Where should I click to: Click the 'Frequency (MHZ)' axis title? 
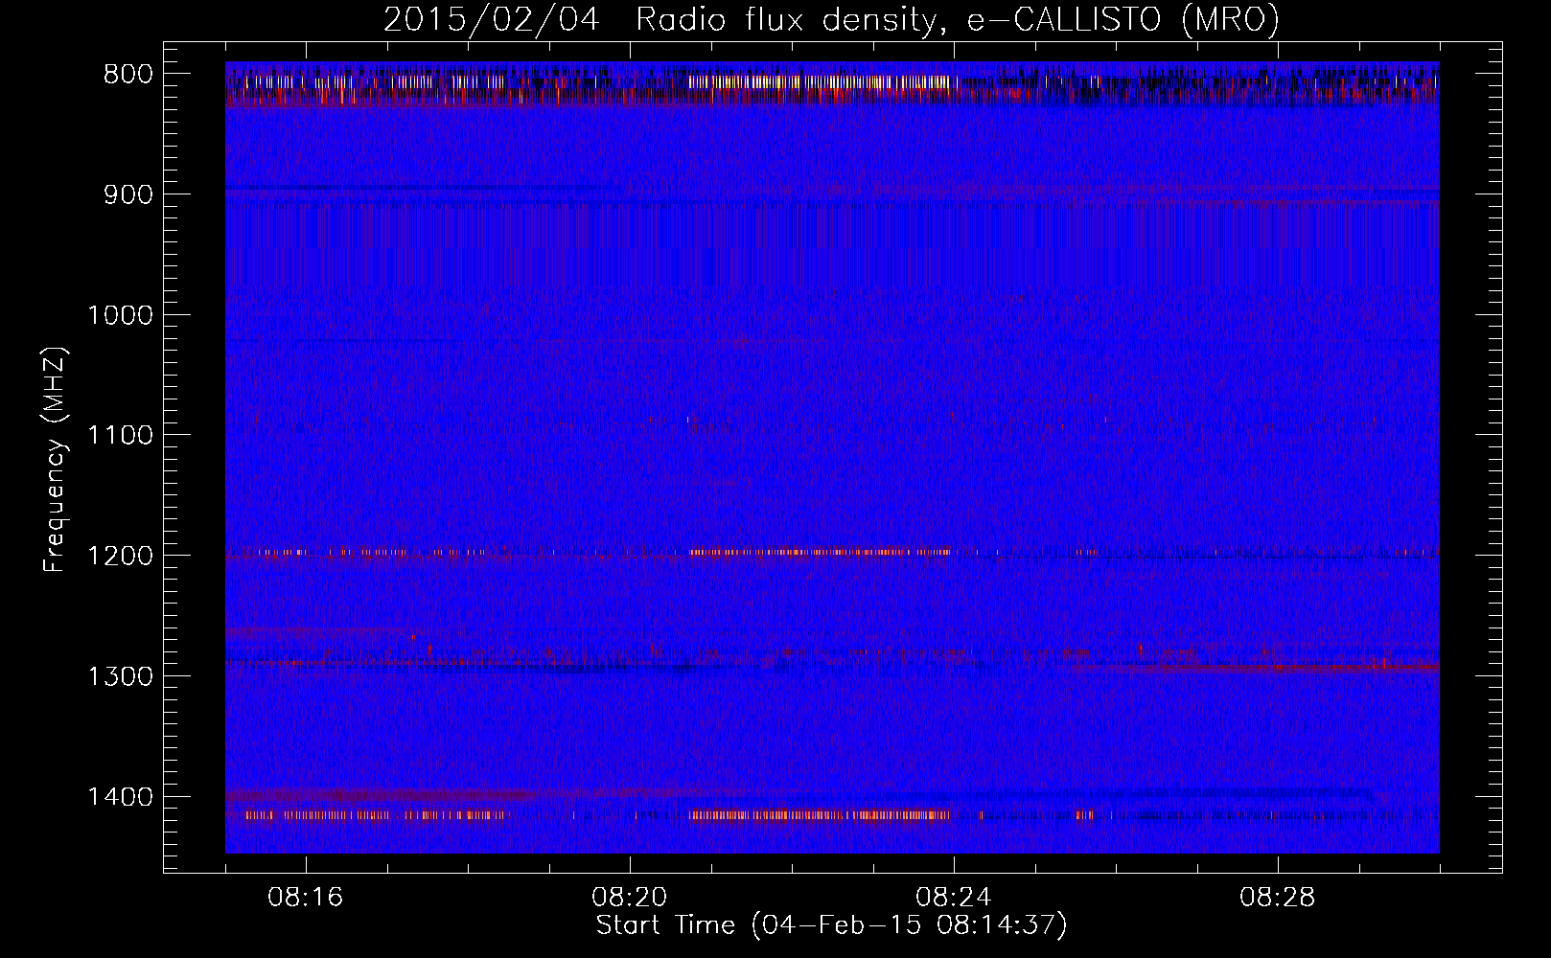56,460
